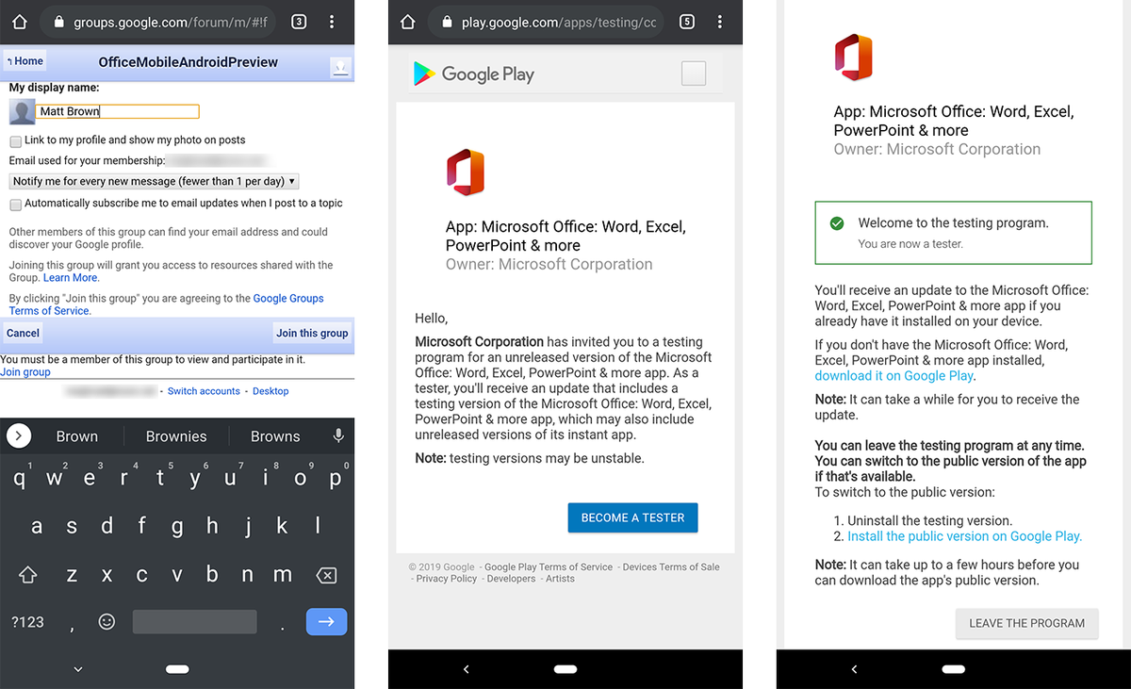Viewport: 1131px width, 689px height.
Task: Select the emoji icon on the keyboard
Action: (106, 621)
